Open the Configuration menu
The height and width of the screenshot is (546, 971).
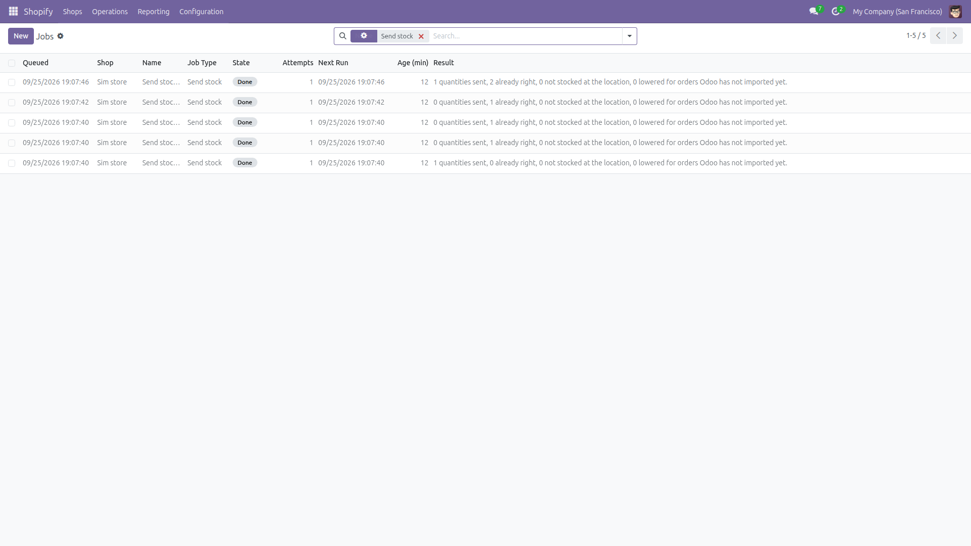click(201, 12)
